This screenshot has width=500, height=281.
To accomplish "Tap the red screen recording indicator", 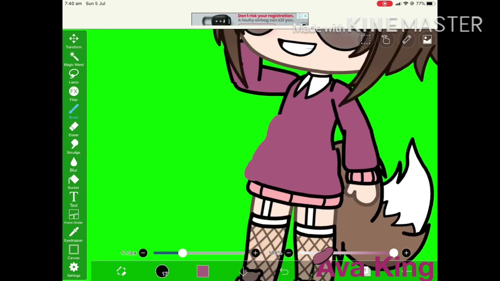I will pos(385,4).
